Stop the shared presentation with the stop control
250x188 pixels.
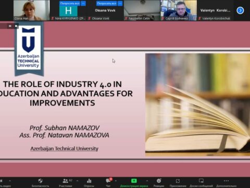pos(16,26)
